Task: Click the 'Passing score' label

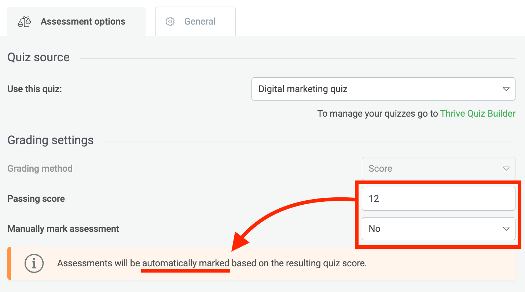Action: (36, 198)
